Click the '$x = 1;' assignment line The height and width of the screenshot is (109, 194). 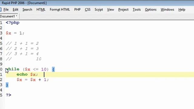(x=15, y=33)
